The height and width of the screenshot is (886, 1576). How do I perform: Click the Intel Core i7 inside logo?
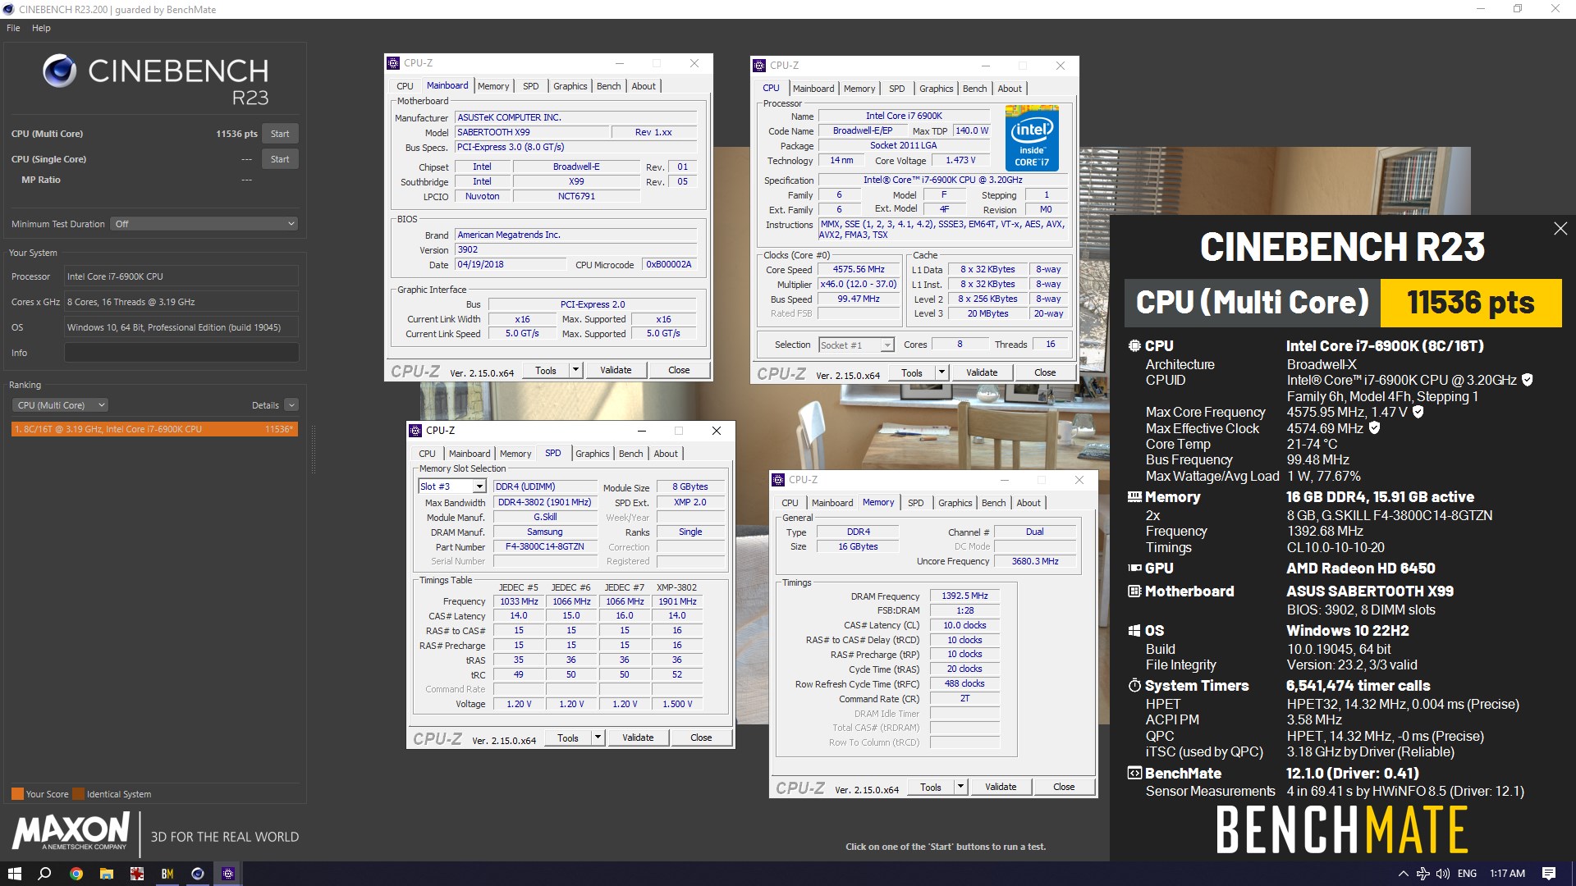(x=1032, y=138)
